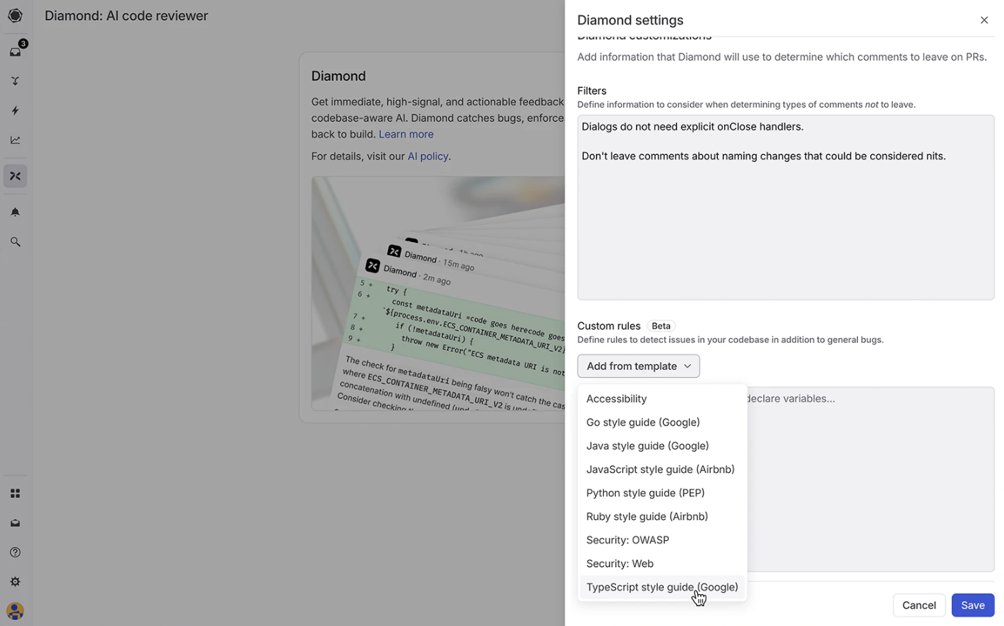Save the Diamond settings
Image resolution: width=1004 pixels, height=626 pixels.
point(973,605)
